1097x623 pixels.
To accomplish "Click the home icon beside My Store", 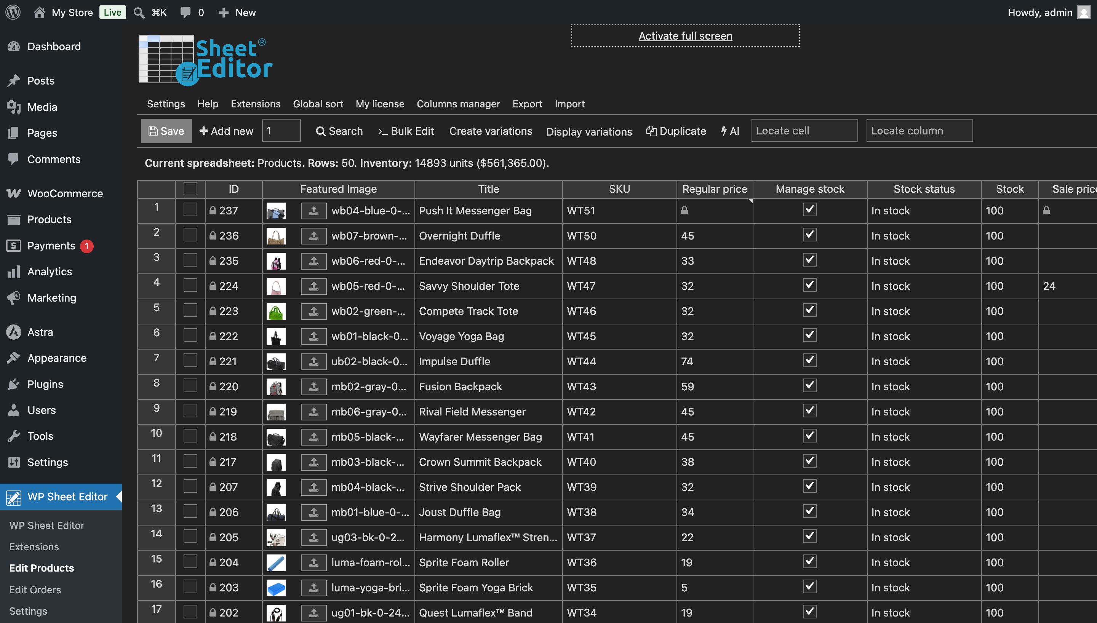I will tap(39, 12).
